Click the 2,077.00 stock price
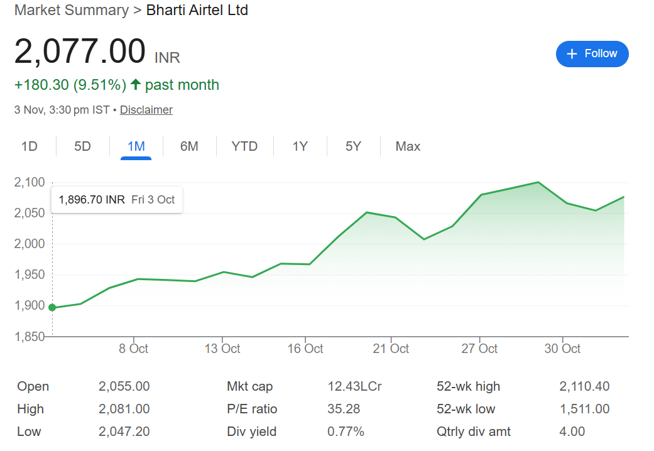654x451 pixels. click(80, 52)
